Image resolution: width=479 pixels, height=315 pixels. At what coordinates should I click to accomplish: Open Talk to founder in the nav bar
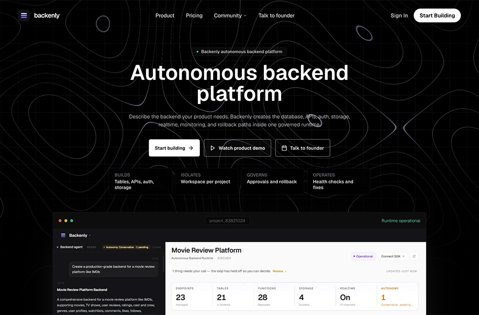pos(276,16)
